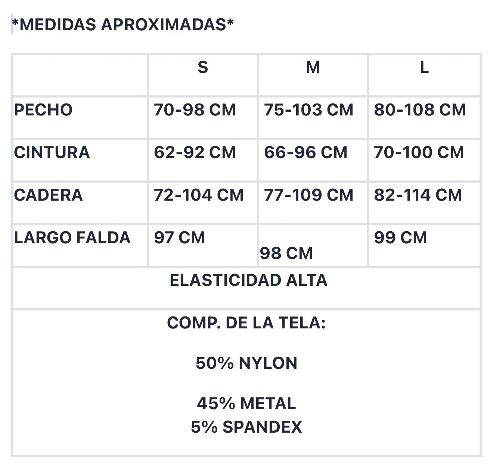Click the PECHO row label
This screenshot has width=493, height=473.
[x=43, y=110]
